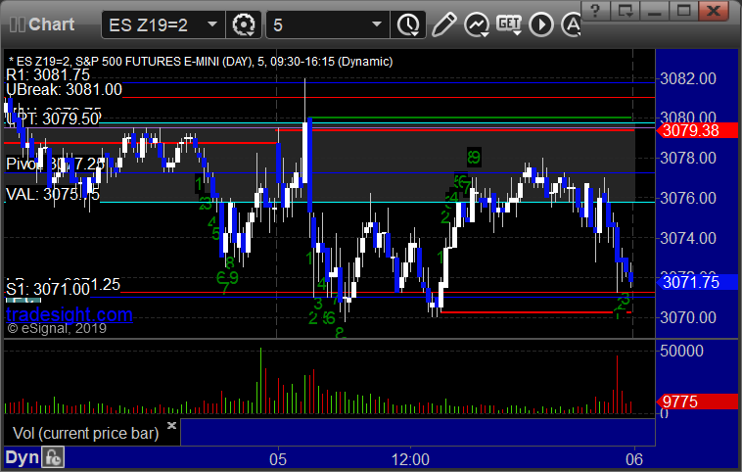Click the 50000 volume axis value

pyautogui.click(x=682, y=351)
